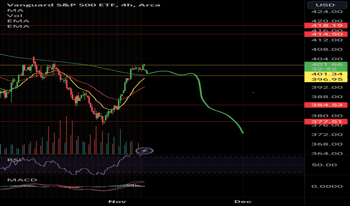
Task: Click the 401.34 yellow price label
Action: (326, 74)
